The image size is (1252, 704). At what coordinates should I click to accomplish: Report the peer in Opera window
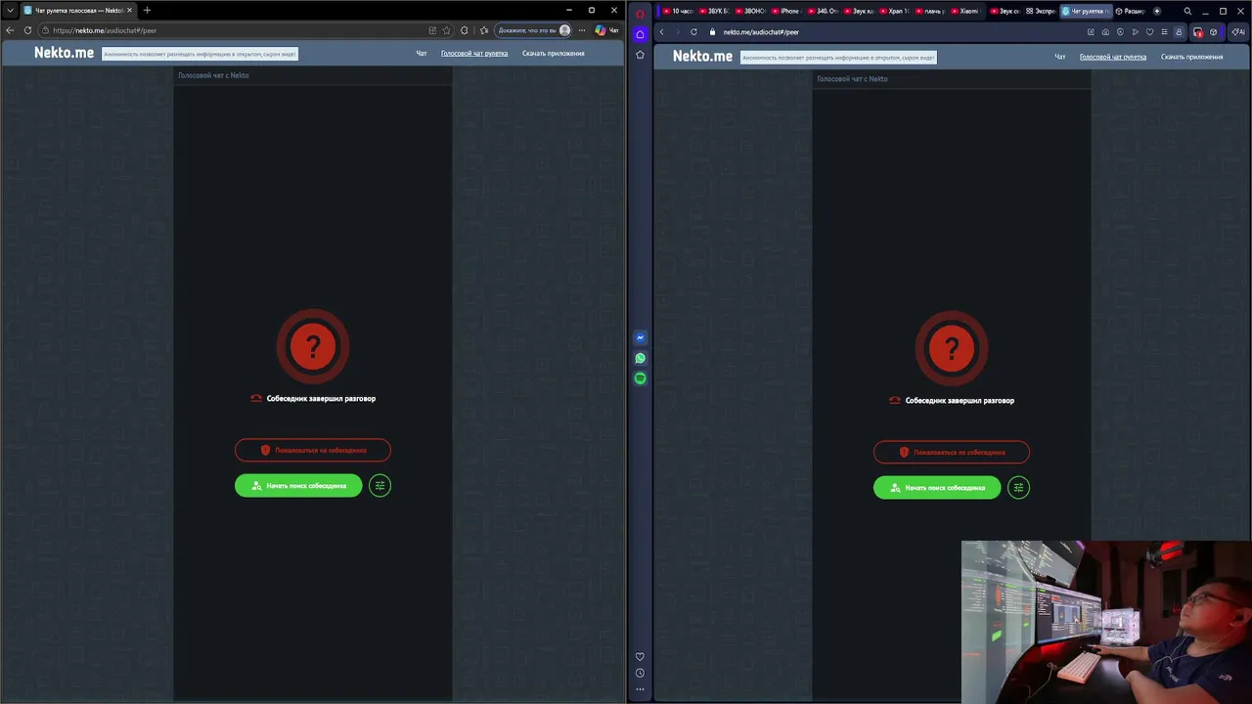click(x=952, y=452)
